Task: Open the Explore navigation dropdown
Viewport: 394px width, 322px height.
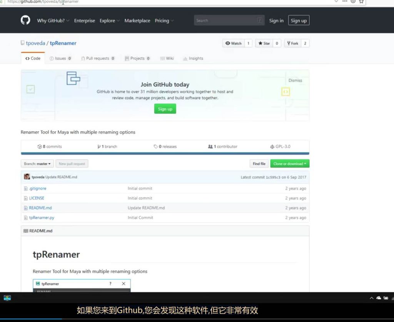Action: 109,21
